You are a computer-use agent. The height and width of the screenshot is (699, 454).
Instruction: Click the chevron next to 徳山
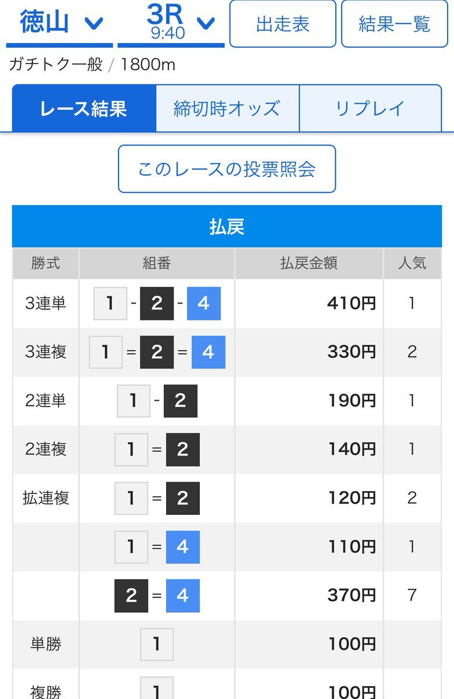coord(93,24)
